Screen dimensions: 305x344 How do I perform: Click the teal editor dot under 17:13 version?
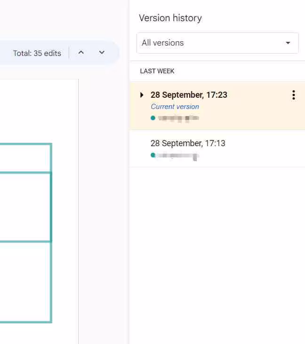point(153,155)
